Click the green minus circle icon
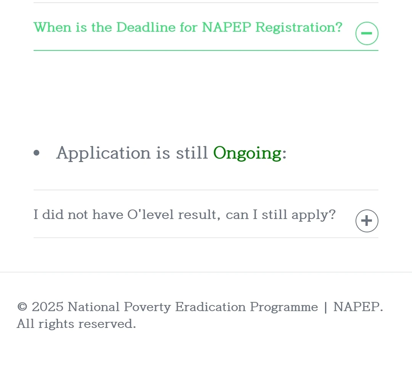 [x=367, y=34]
